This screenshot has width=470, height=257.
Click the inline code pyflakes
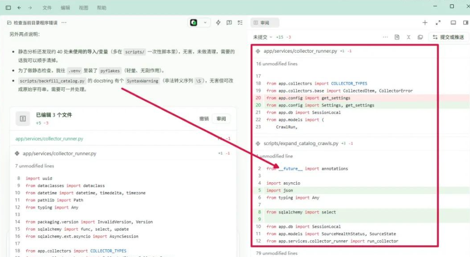(110, 71)
